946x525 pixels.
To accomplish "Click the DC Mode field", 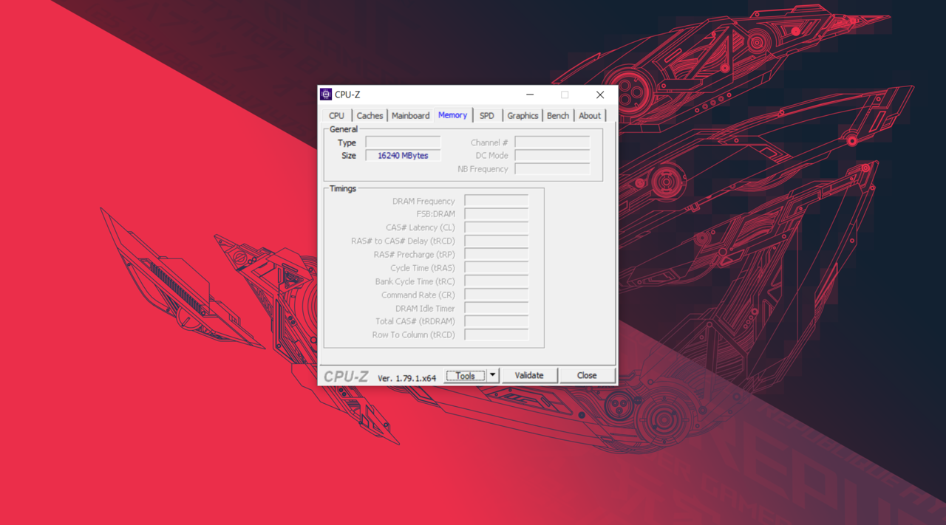I will 552,156.
